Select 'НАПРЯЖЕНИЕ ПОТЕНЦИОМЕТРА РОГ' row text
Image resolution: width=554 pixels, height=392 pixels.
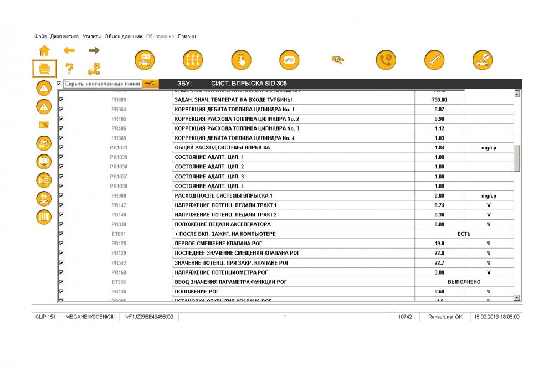pos(221,272)
